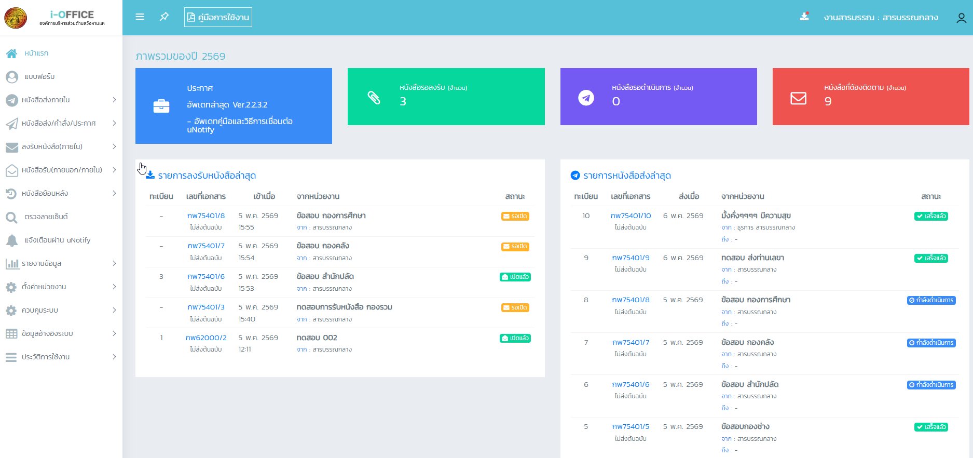Open the user profile icon
This screenshot has height=458, width=973.
961,18
